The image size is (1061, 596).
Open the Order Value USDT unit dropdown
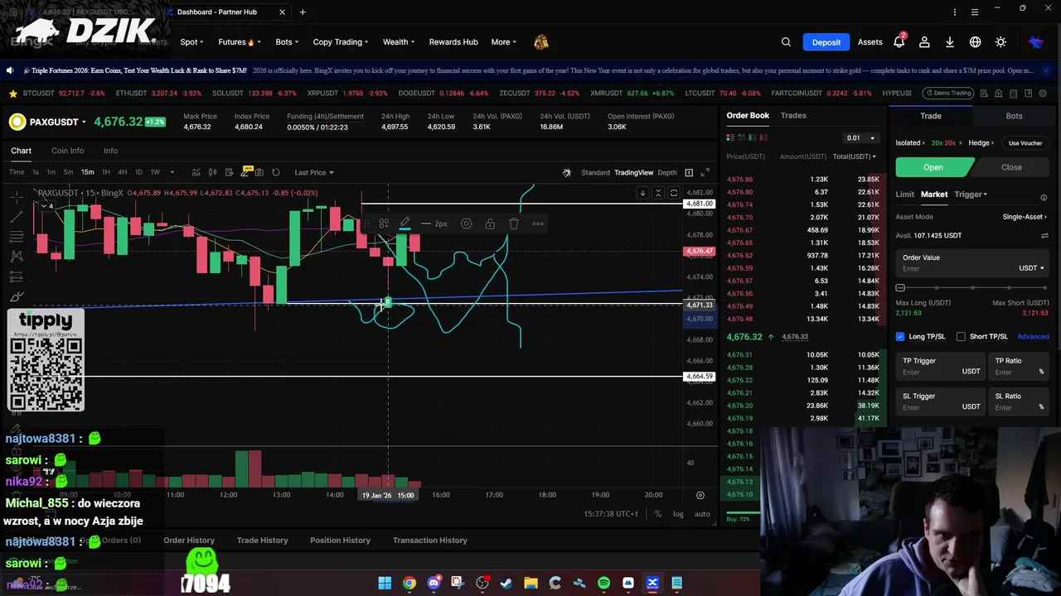click(1031, 268)
